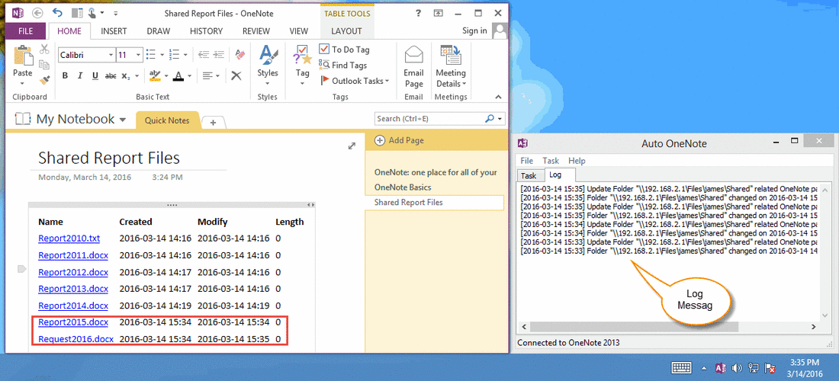Switch to the LAYOUT table tools tab
The image size is (839, 381).
[x=346, y=31]
